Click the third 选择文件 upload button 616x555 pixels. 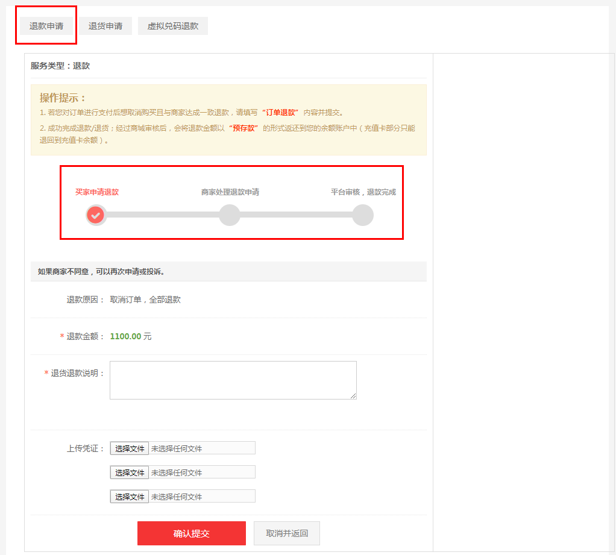tap(129, 497)
